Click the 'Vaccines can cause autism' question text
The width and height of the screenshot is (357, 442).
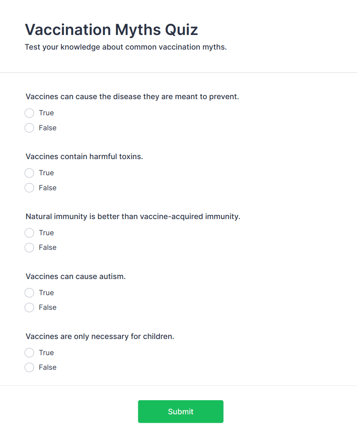(x=76, y=276)
